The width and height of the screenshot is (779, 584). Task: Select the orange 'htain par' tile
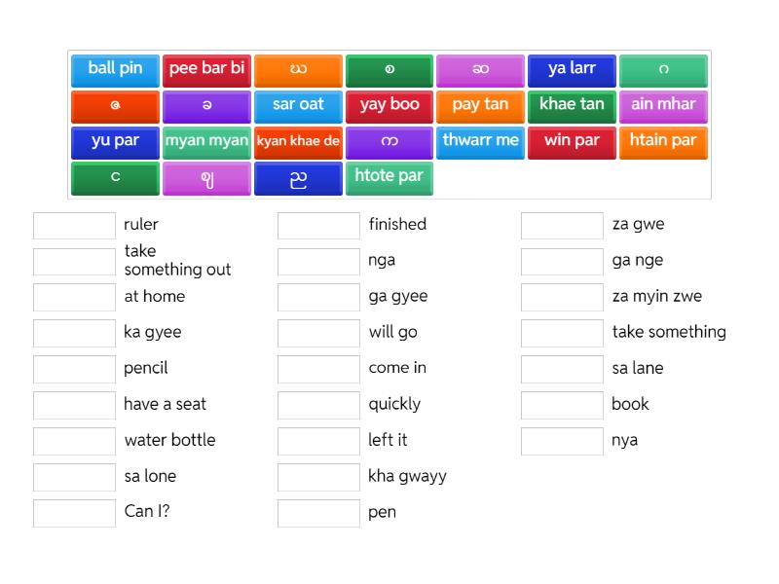(x=663, y=141)
